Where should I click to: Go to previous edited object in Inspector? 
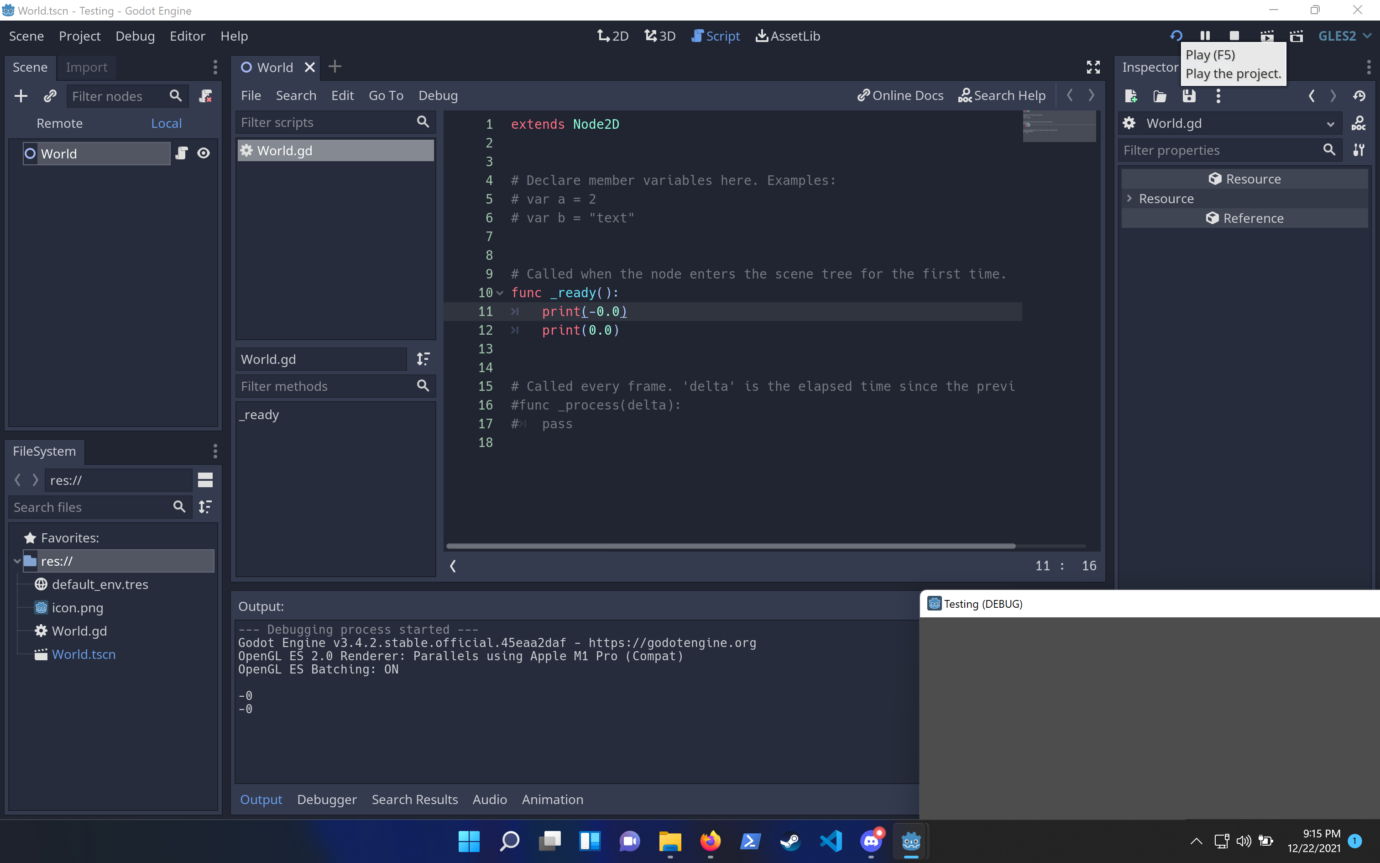[1312, 96]
